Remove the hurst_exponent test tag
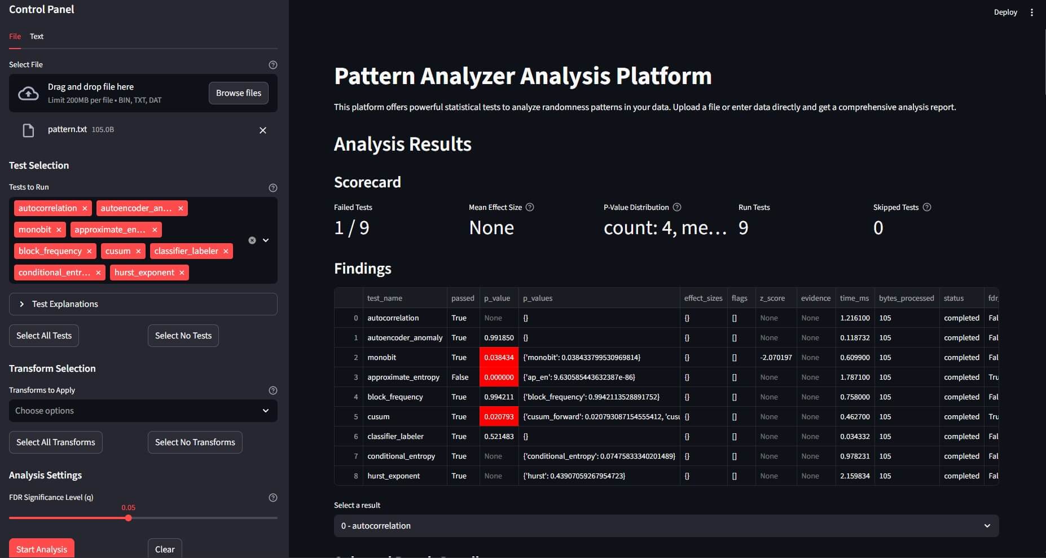Image resolution: width=1046 pixels, height=558 pixels. [x=182, y=273]
